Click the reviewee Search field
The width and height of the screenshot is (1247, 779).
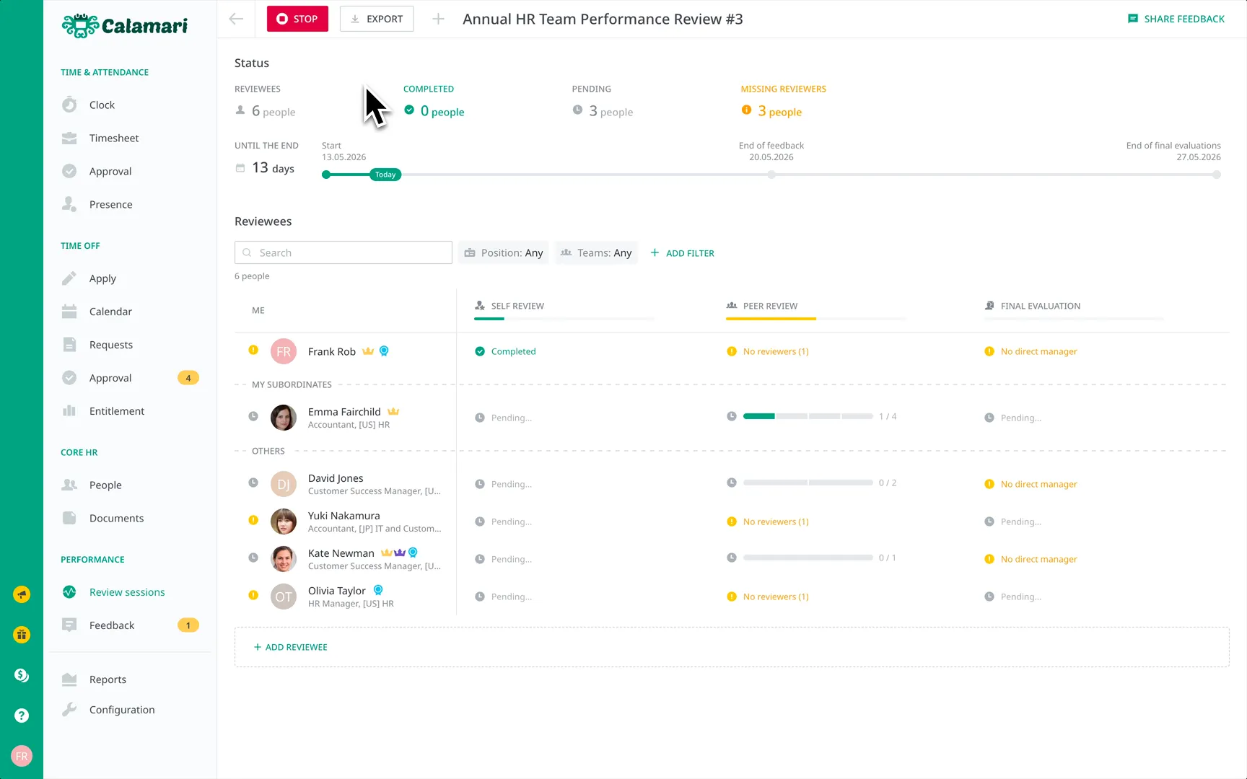[x=344, y=252]
